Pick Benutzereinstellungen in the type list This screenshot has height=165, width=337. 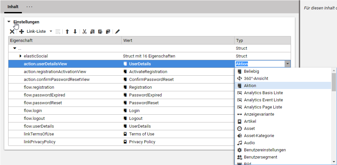(x=265, y=150)
